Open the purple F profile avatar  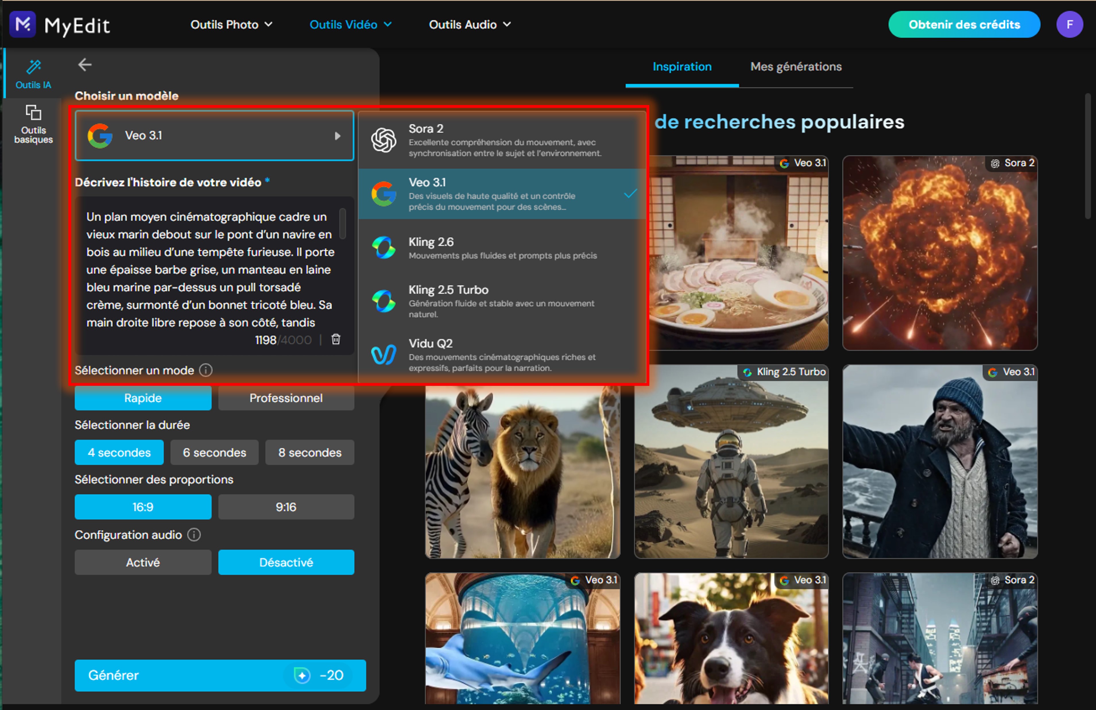(1069, 24)
